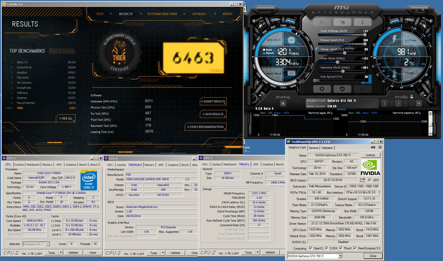Save the Afterburner profile with the floppy icon

(419, 103)
